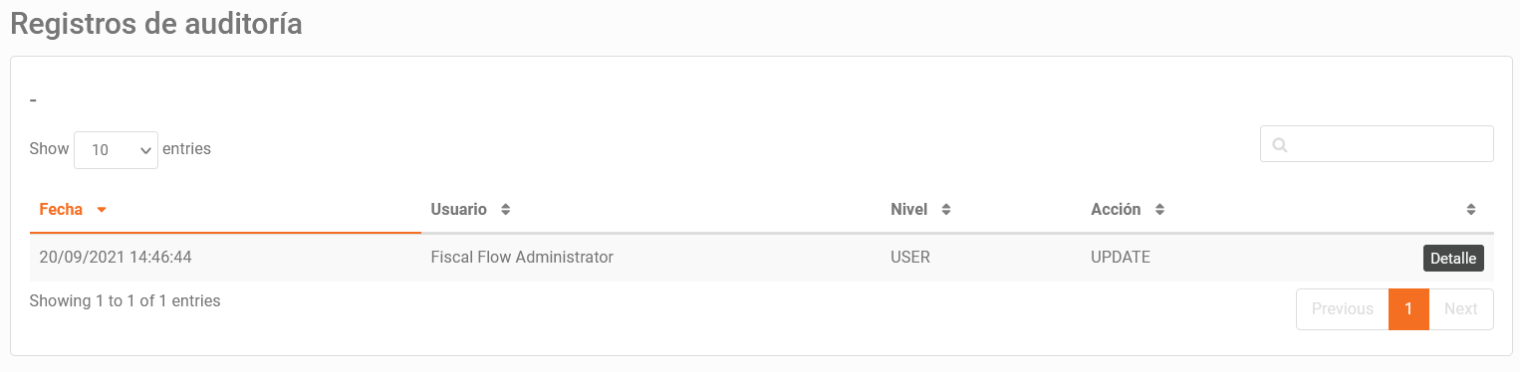The height and width of the screenshot is (372, 1520).
Task: Click the Acción sort arrows icon
Action: point(1159,210)
